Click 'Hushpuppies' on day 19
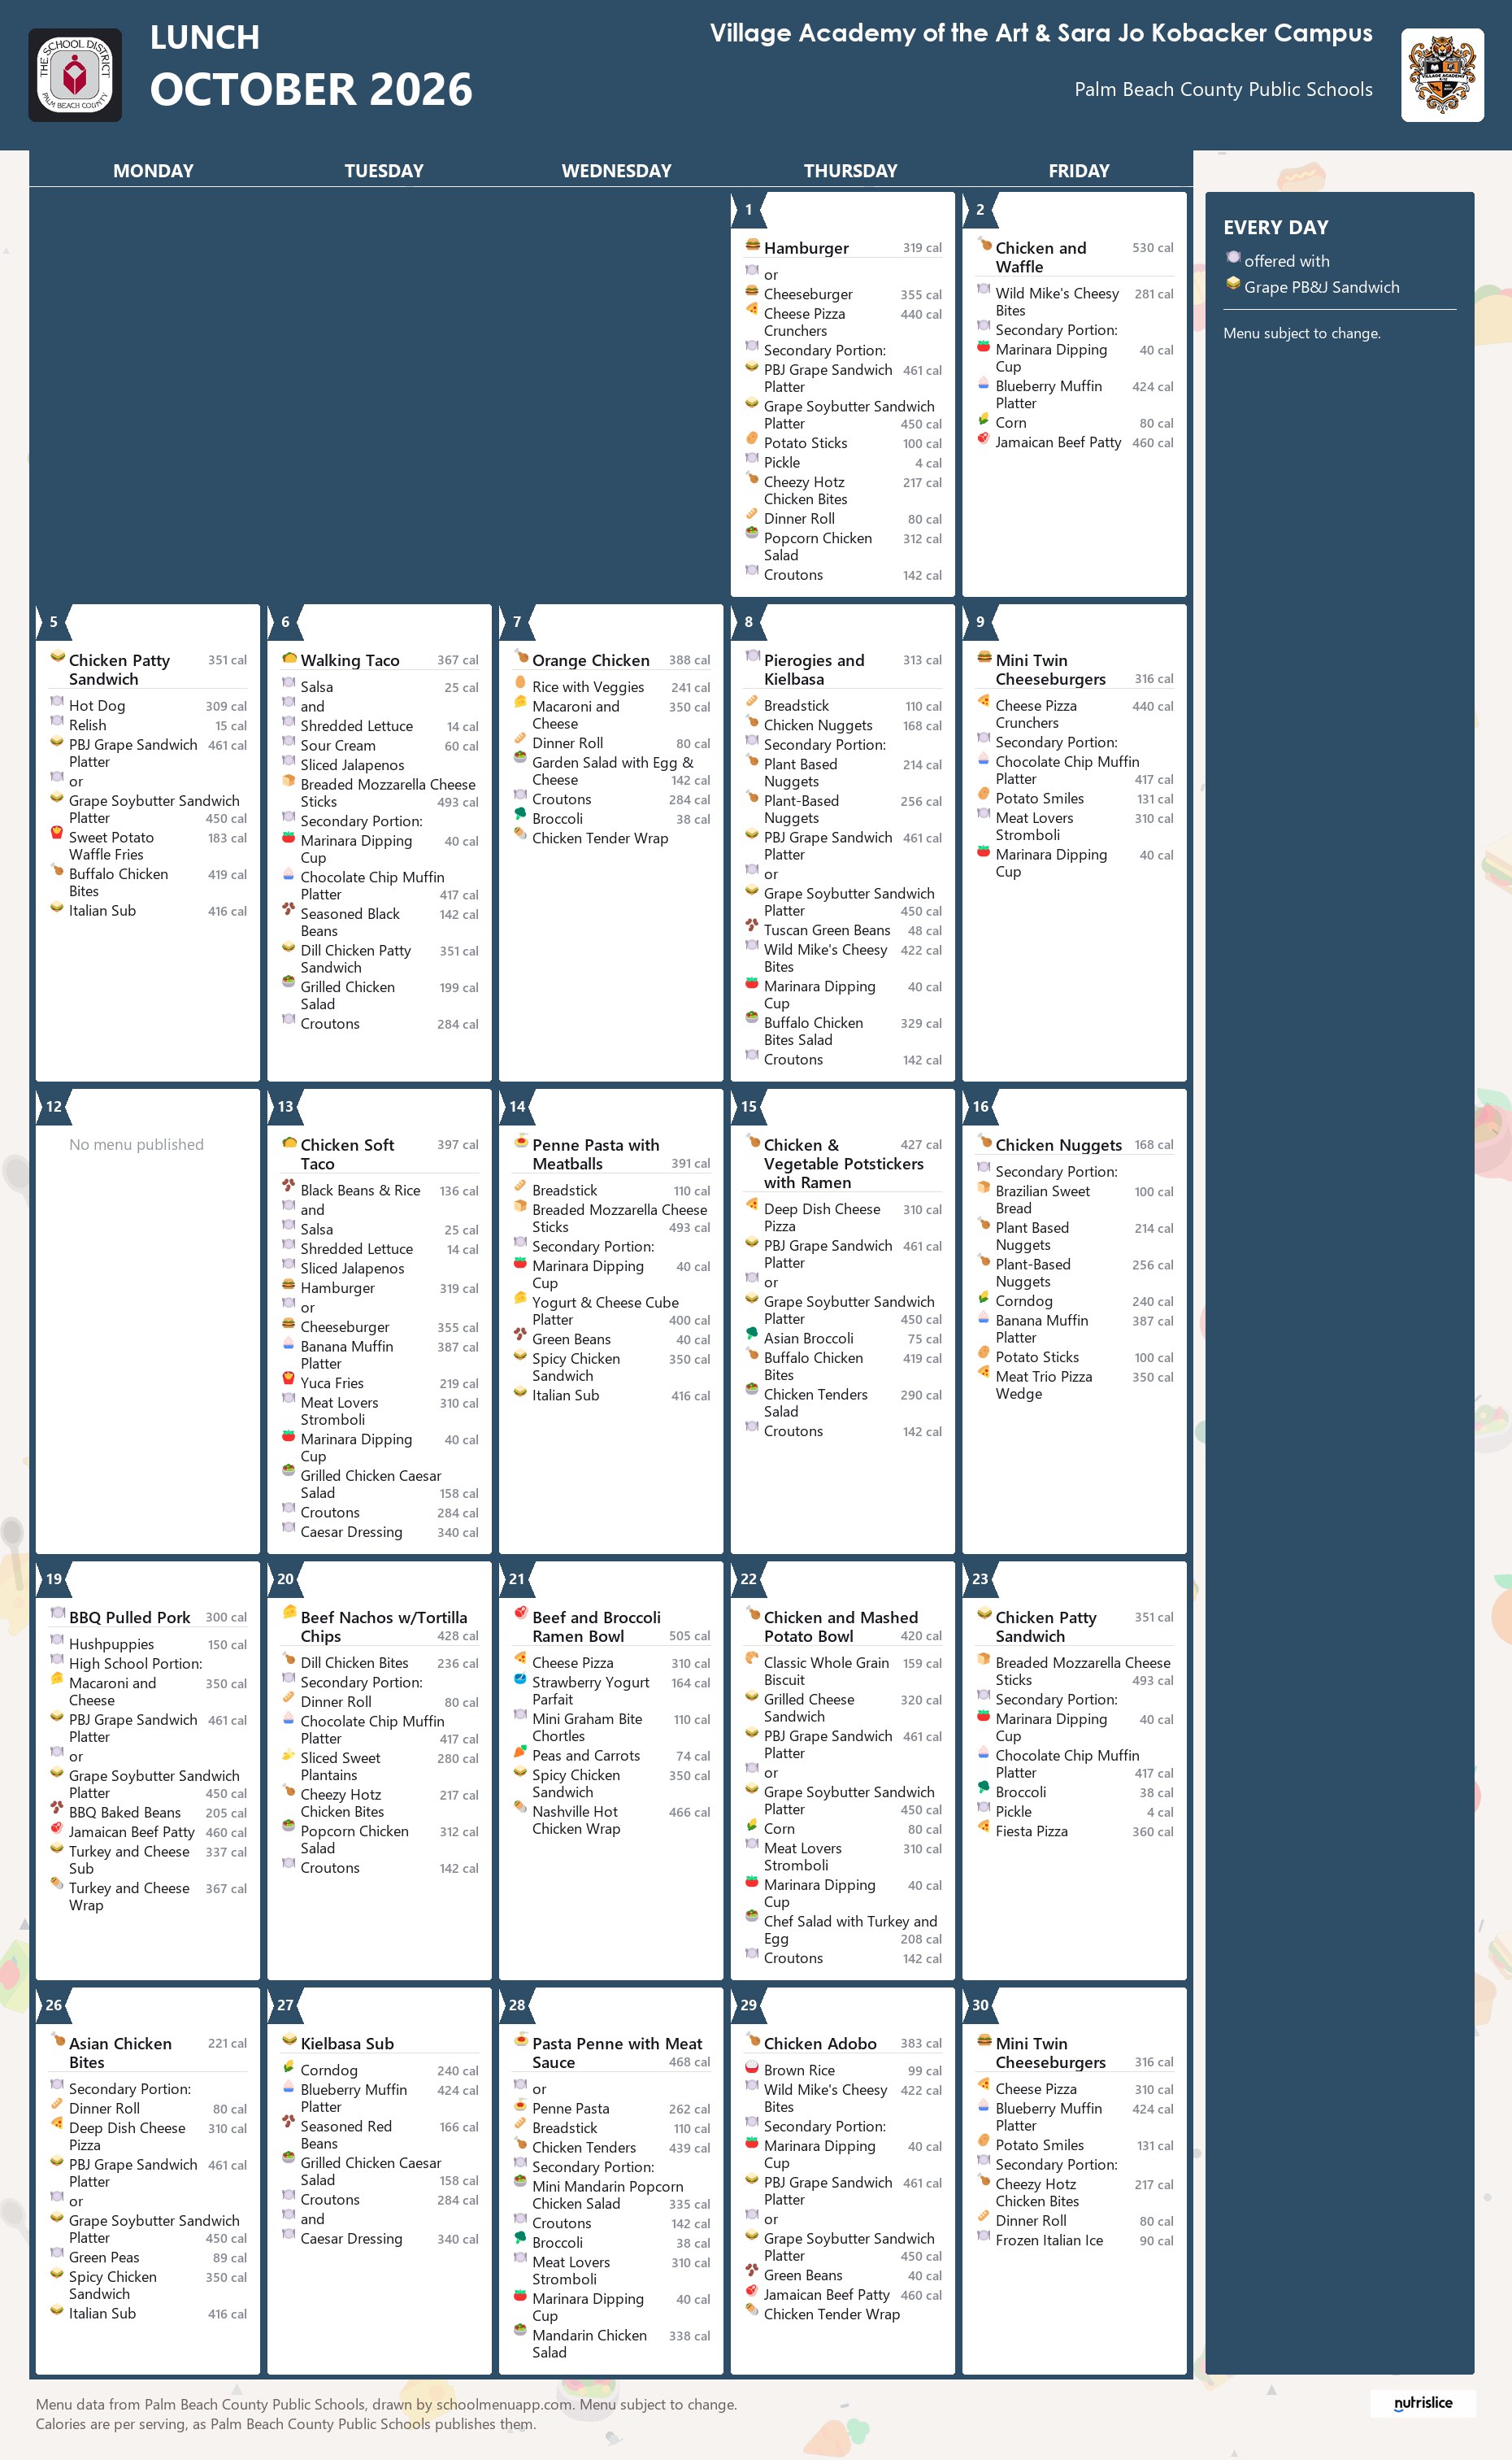Screen dimensions: 1512x2460 [x=111, y=1644]
